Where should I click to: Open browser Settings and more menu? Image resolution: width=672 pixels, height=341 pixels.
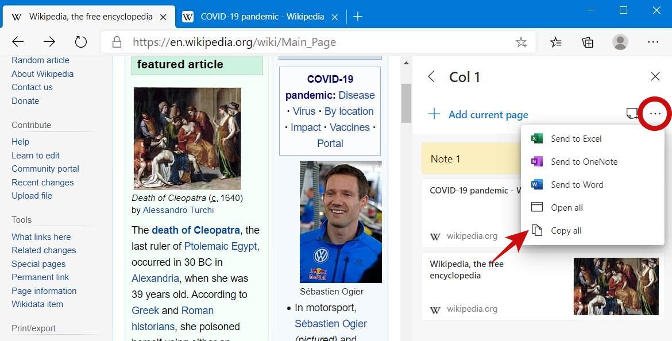click(x=652, y=42)
